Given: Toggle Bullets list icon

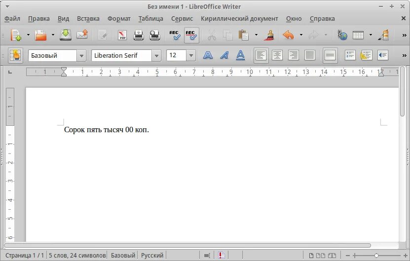Looking at the screenshot, I should (366, 55).
